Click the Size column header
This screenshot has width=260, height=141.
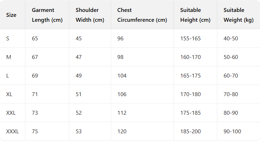[x=11, y=15]
